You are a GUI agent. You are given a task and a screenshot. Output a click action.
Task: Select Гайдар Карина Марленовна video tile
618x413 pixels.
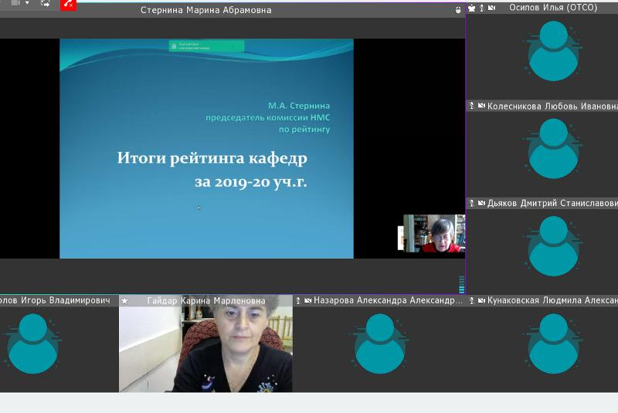coord(205,349)
